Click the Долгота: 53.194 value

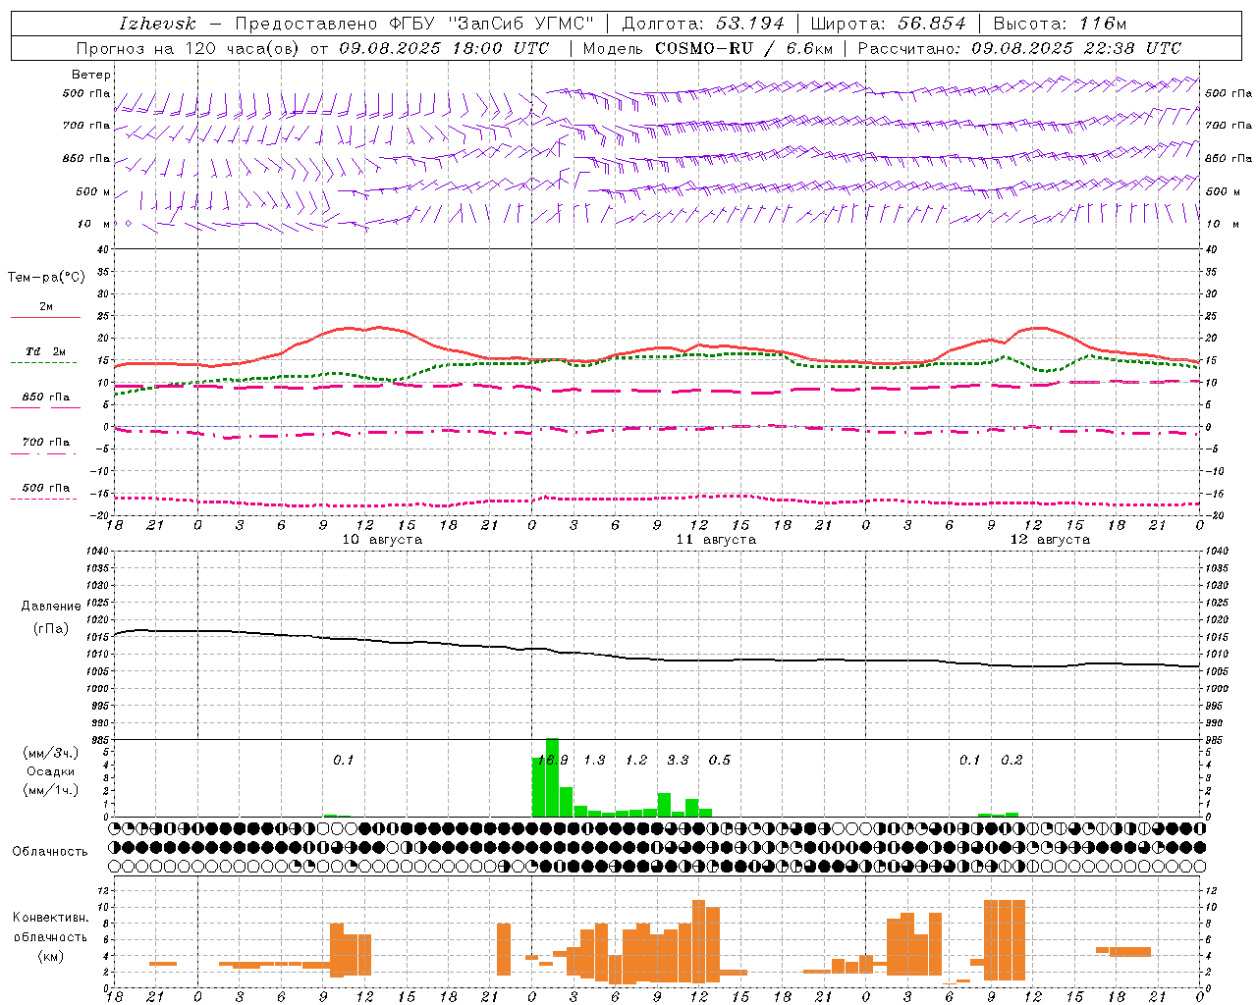coord(703,24)
